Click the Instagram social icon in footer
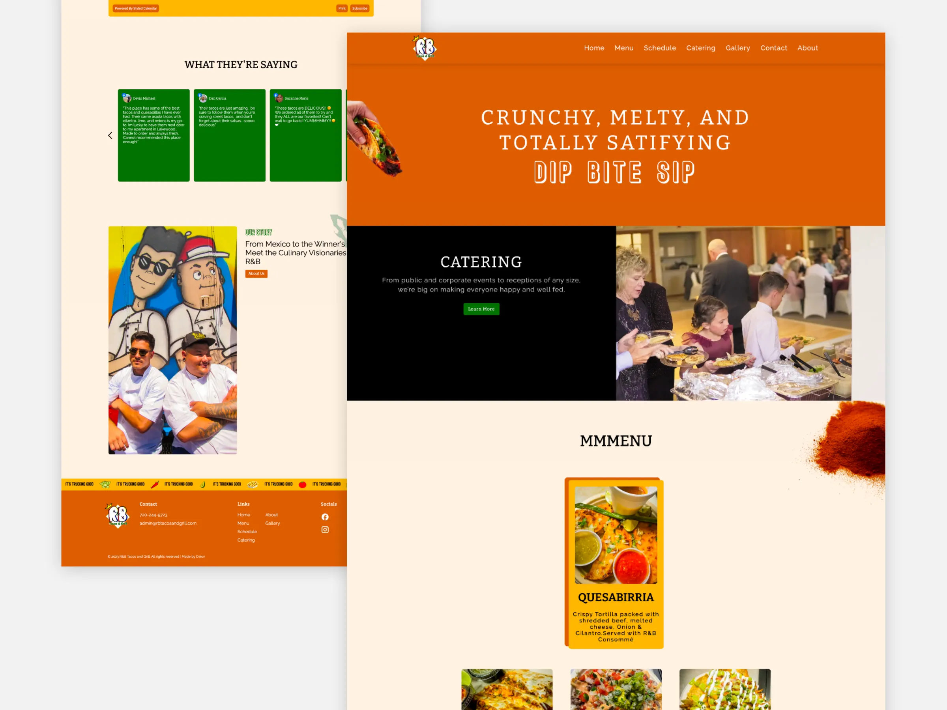The image size is (947, 710). [x=325, y=529]
